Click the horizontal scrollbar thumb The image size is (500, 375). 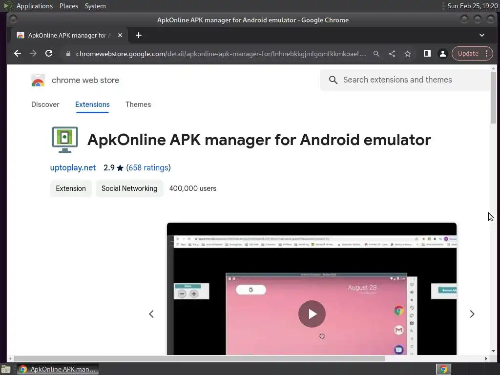tap(199, 359)
